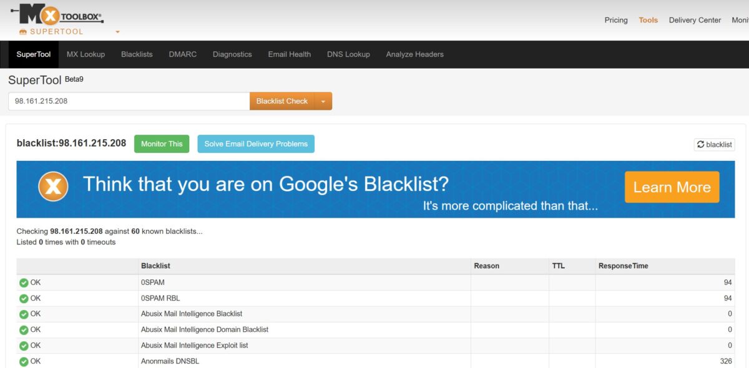Image resolution: width=749 pixels, height=368 pixels.
Task: Open the Tools menu item
Action: [648, 20]
